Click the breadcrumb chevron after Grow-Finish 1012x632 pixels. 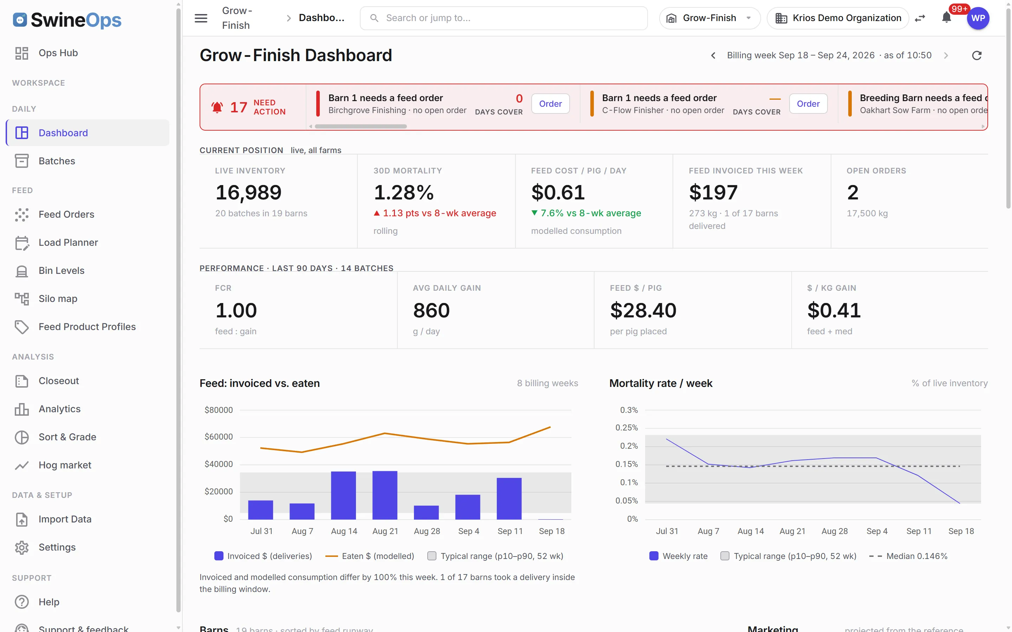[x=288, y=18]
